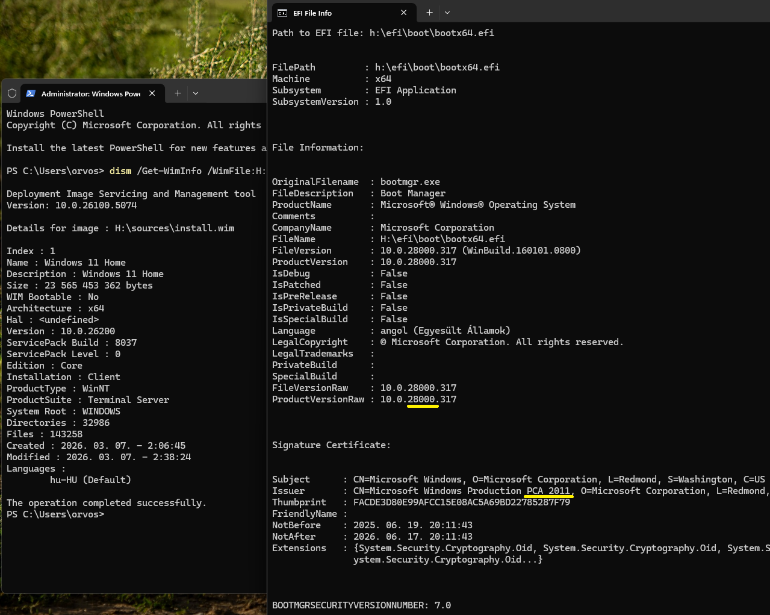
Task: Click 'The operation completed successfully.' line
Action: pos(107,503)
